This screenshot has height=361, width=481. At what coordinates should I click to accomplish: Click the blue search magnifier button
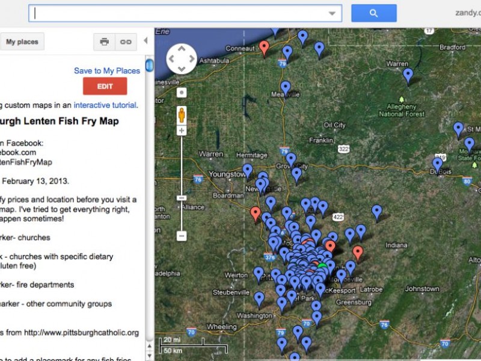click(373, 13)
